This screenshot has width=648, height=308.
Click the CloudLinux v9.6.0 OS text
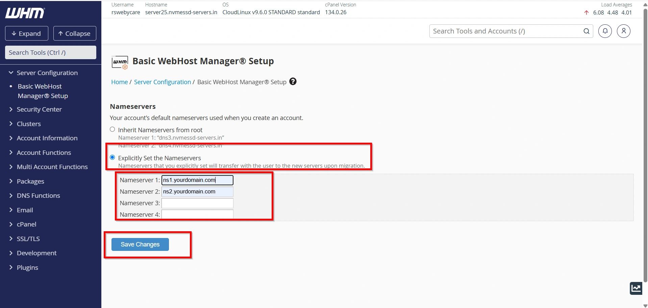(x=271, y=12)
